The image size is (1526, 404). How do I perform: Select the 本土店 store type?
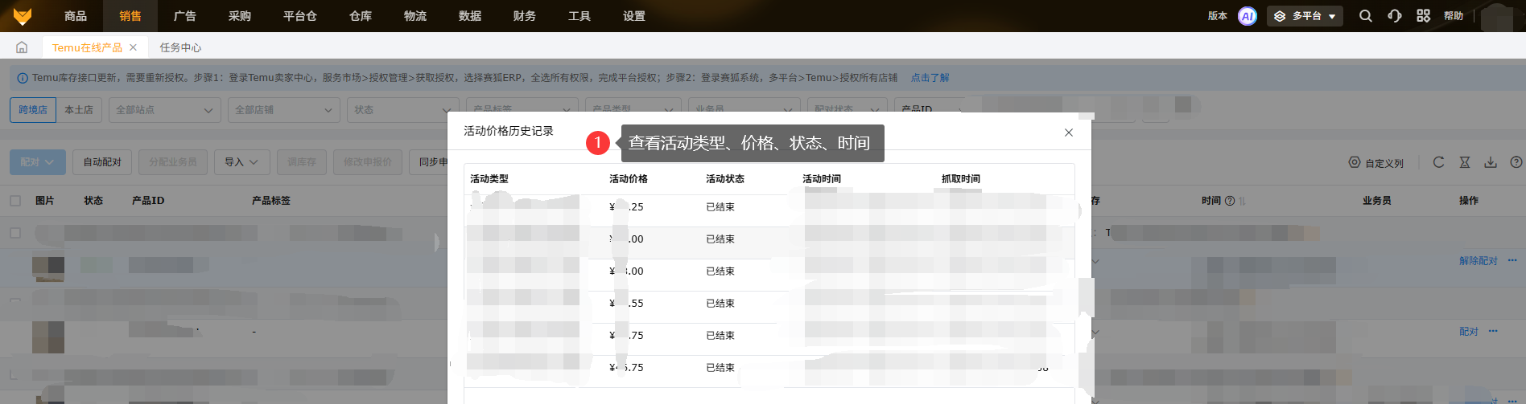79,110
